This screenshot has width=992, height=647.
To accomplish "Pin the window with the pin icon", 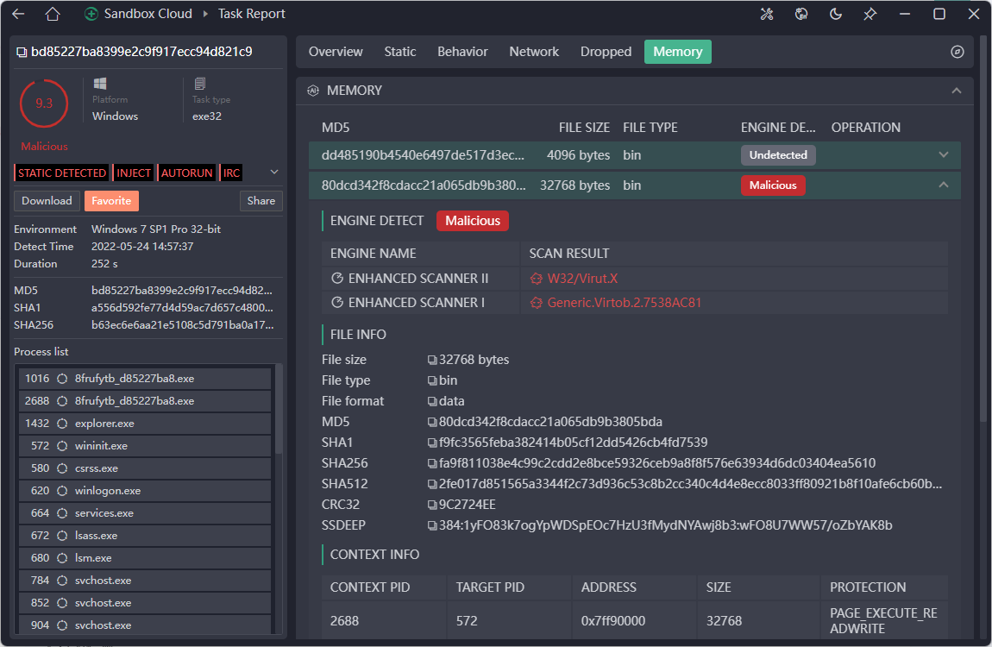I will [x=870, y=14].
